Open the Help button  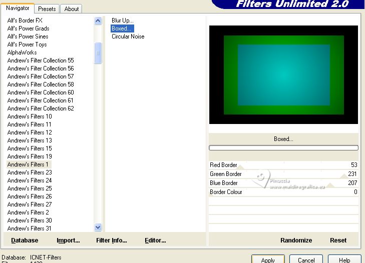pos(344,259)
